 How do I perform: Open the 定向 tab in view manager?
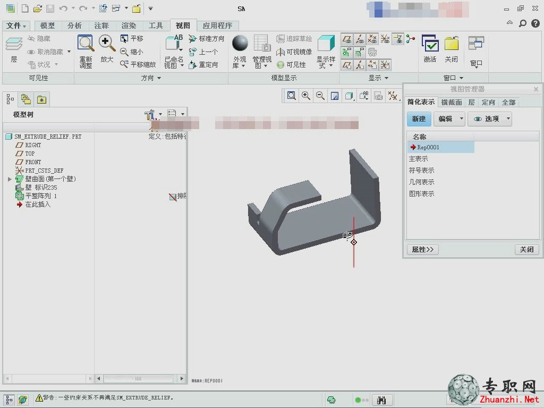(488, 103)
